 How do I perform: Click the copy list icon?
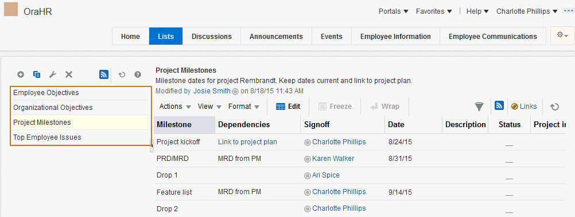pyautogui.click(x=37, y=74)
